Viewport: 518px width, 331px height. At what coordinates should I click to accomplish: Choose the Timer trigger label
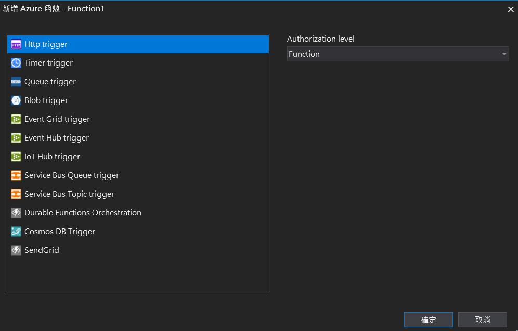(x=48, y=63)
